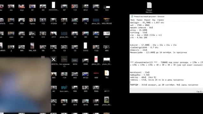Open the Файл menu in Notepad
This screenshot has height=114, width=203.
133,20
